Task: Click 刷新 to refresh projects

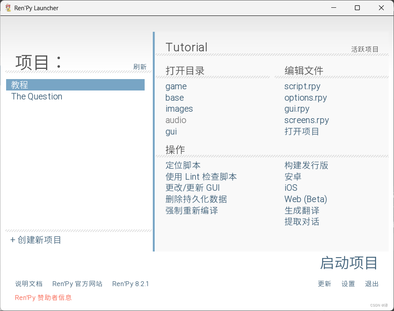Action: [x=140, y=67]
